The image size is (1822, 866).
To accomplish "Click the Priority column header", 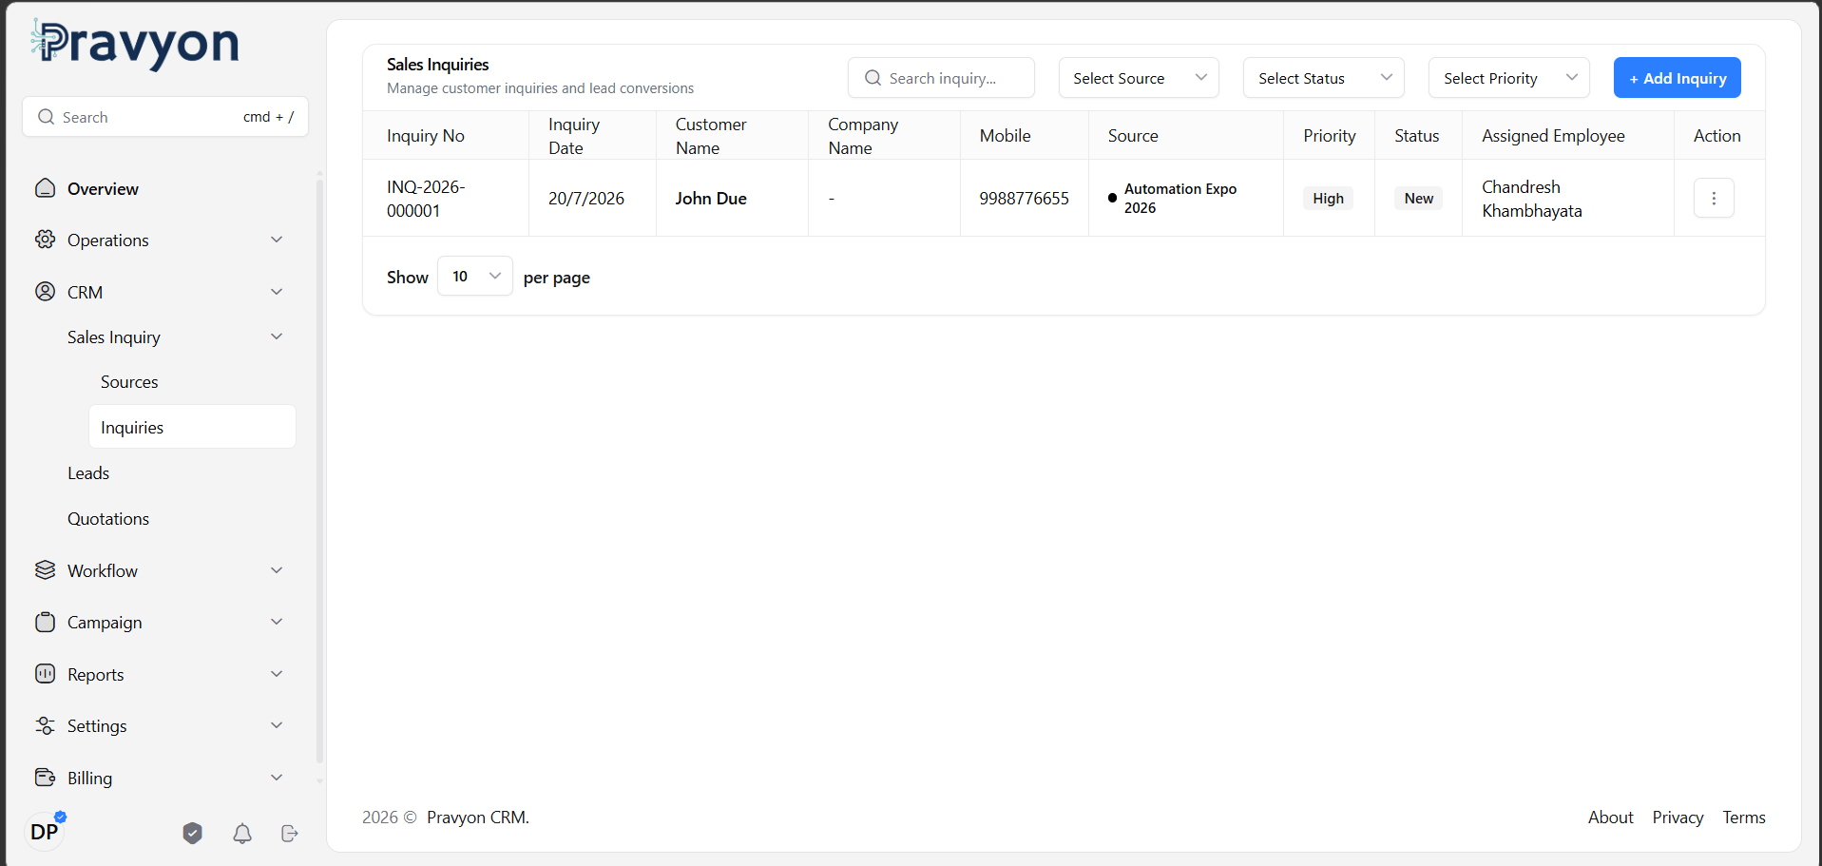I will 1329,136.
